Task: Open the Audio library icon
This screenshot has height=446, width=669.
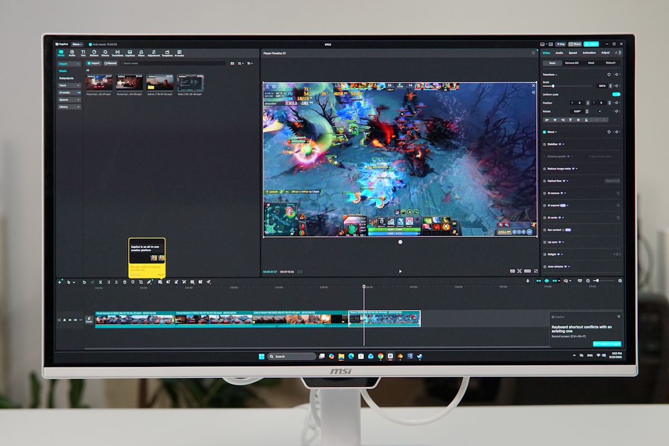Action: tap(72, 52)
